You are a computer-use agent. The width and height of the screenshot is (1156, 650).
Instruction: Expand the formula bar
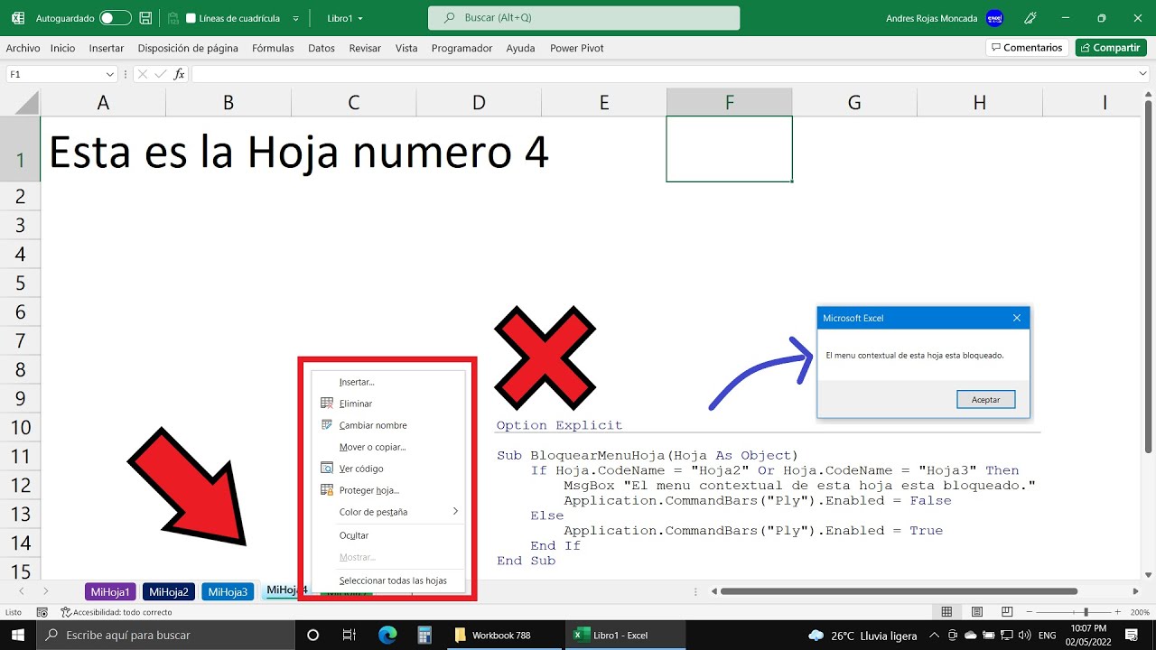[x=1144, y=74]
